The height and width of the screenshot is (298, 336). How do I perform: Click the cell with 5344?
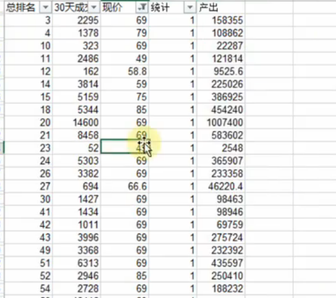click(76, 110)
